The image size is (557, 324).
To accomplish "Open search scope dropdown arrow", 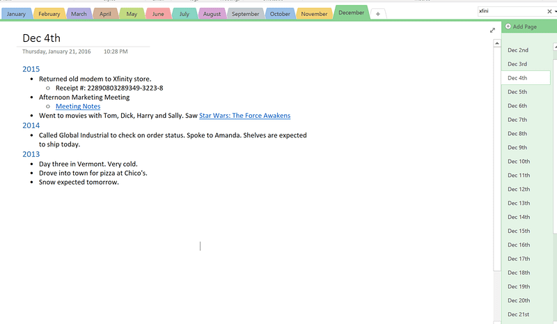I will [x=555, y=11].
